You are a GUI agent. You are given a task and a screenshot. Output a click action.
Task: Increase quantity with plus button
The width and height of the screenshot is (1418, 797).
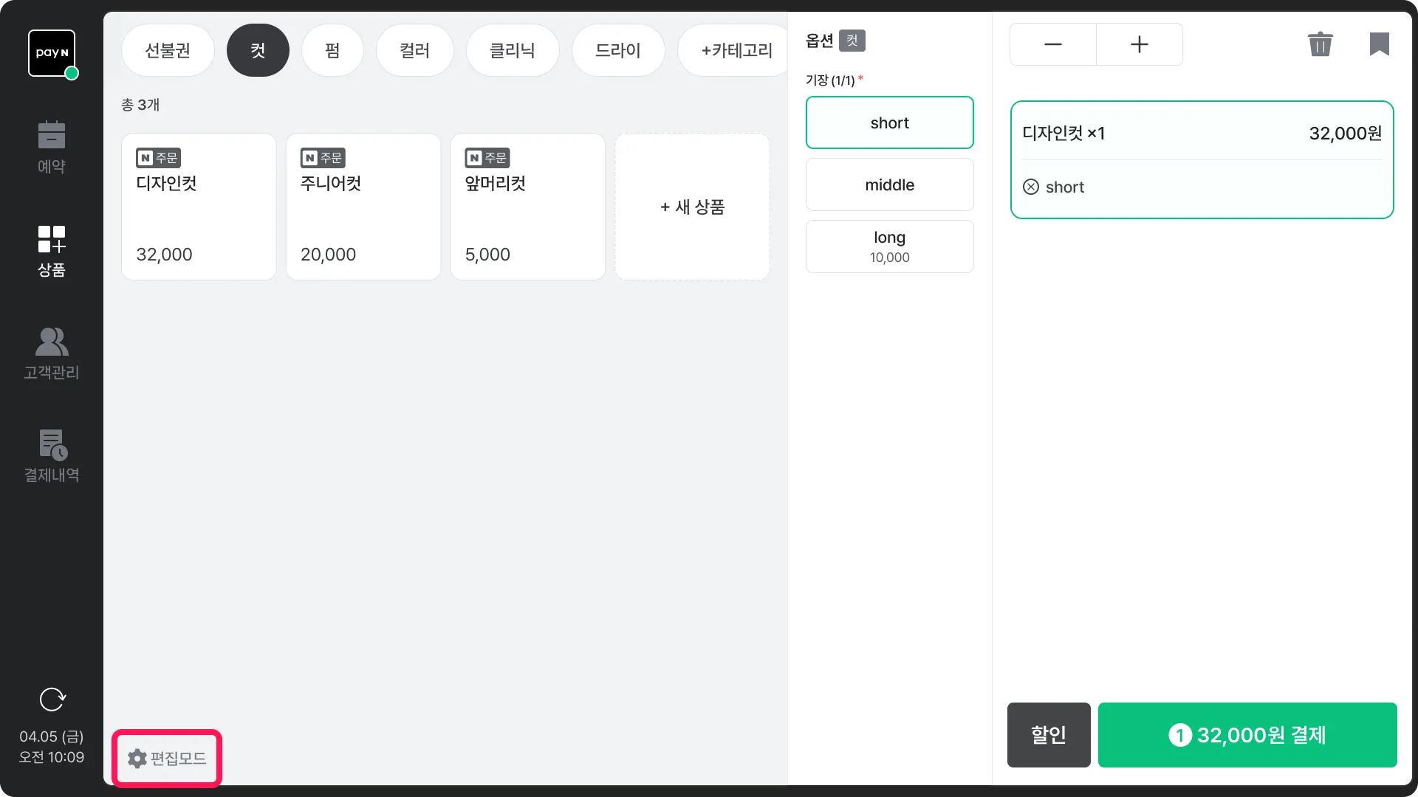1139,44
